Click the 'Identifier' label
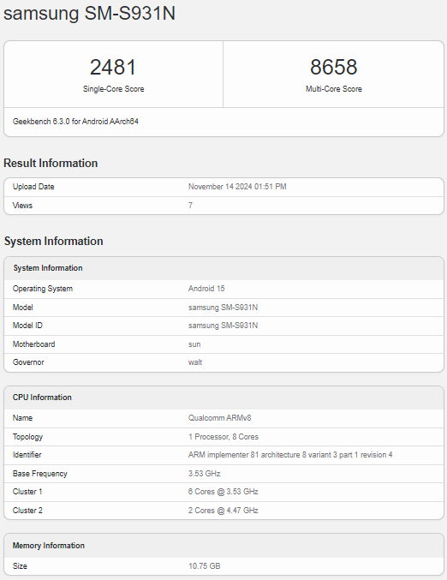The height and width of the screenshot is (580, 447). pos(27,455)
